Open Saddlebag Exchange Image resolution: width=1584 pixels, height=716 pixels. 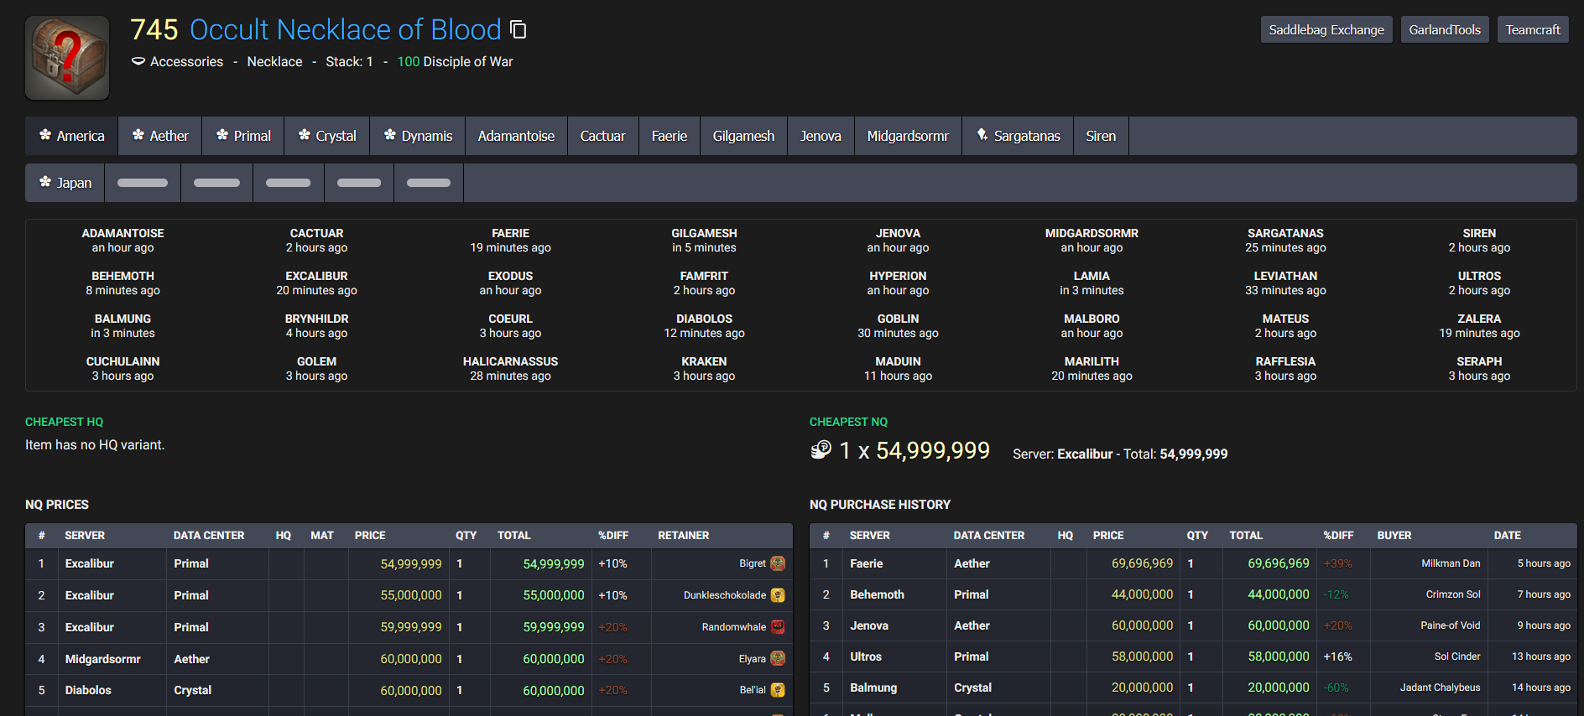tap(1326, 29)
